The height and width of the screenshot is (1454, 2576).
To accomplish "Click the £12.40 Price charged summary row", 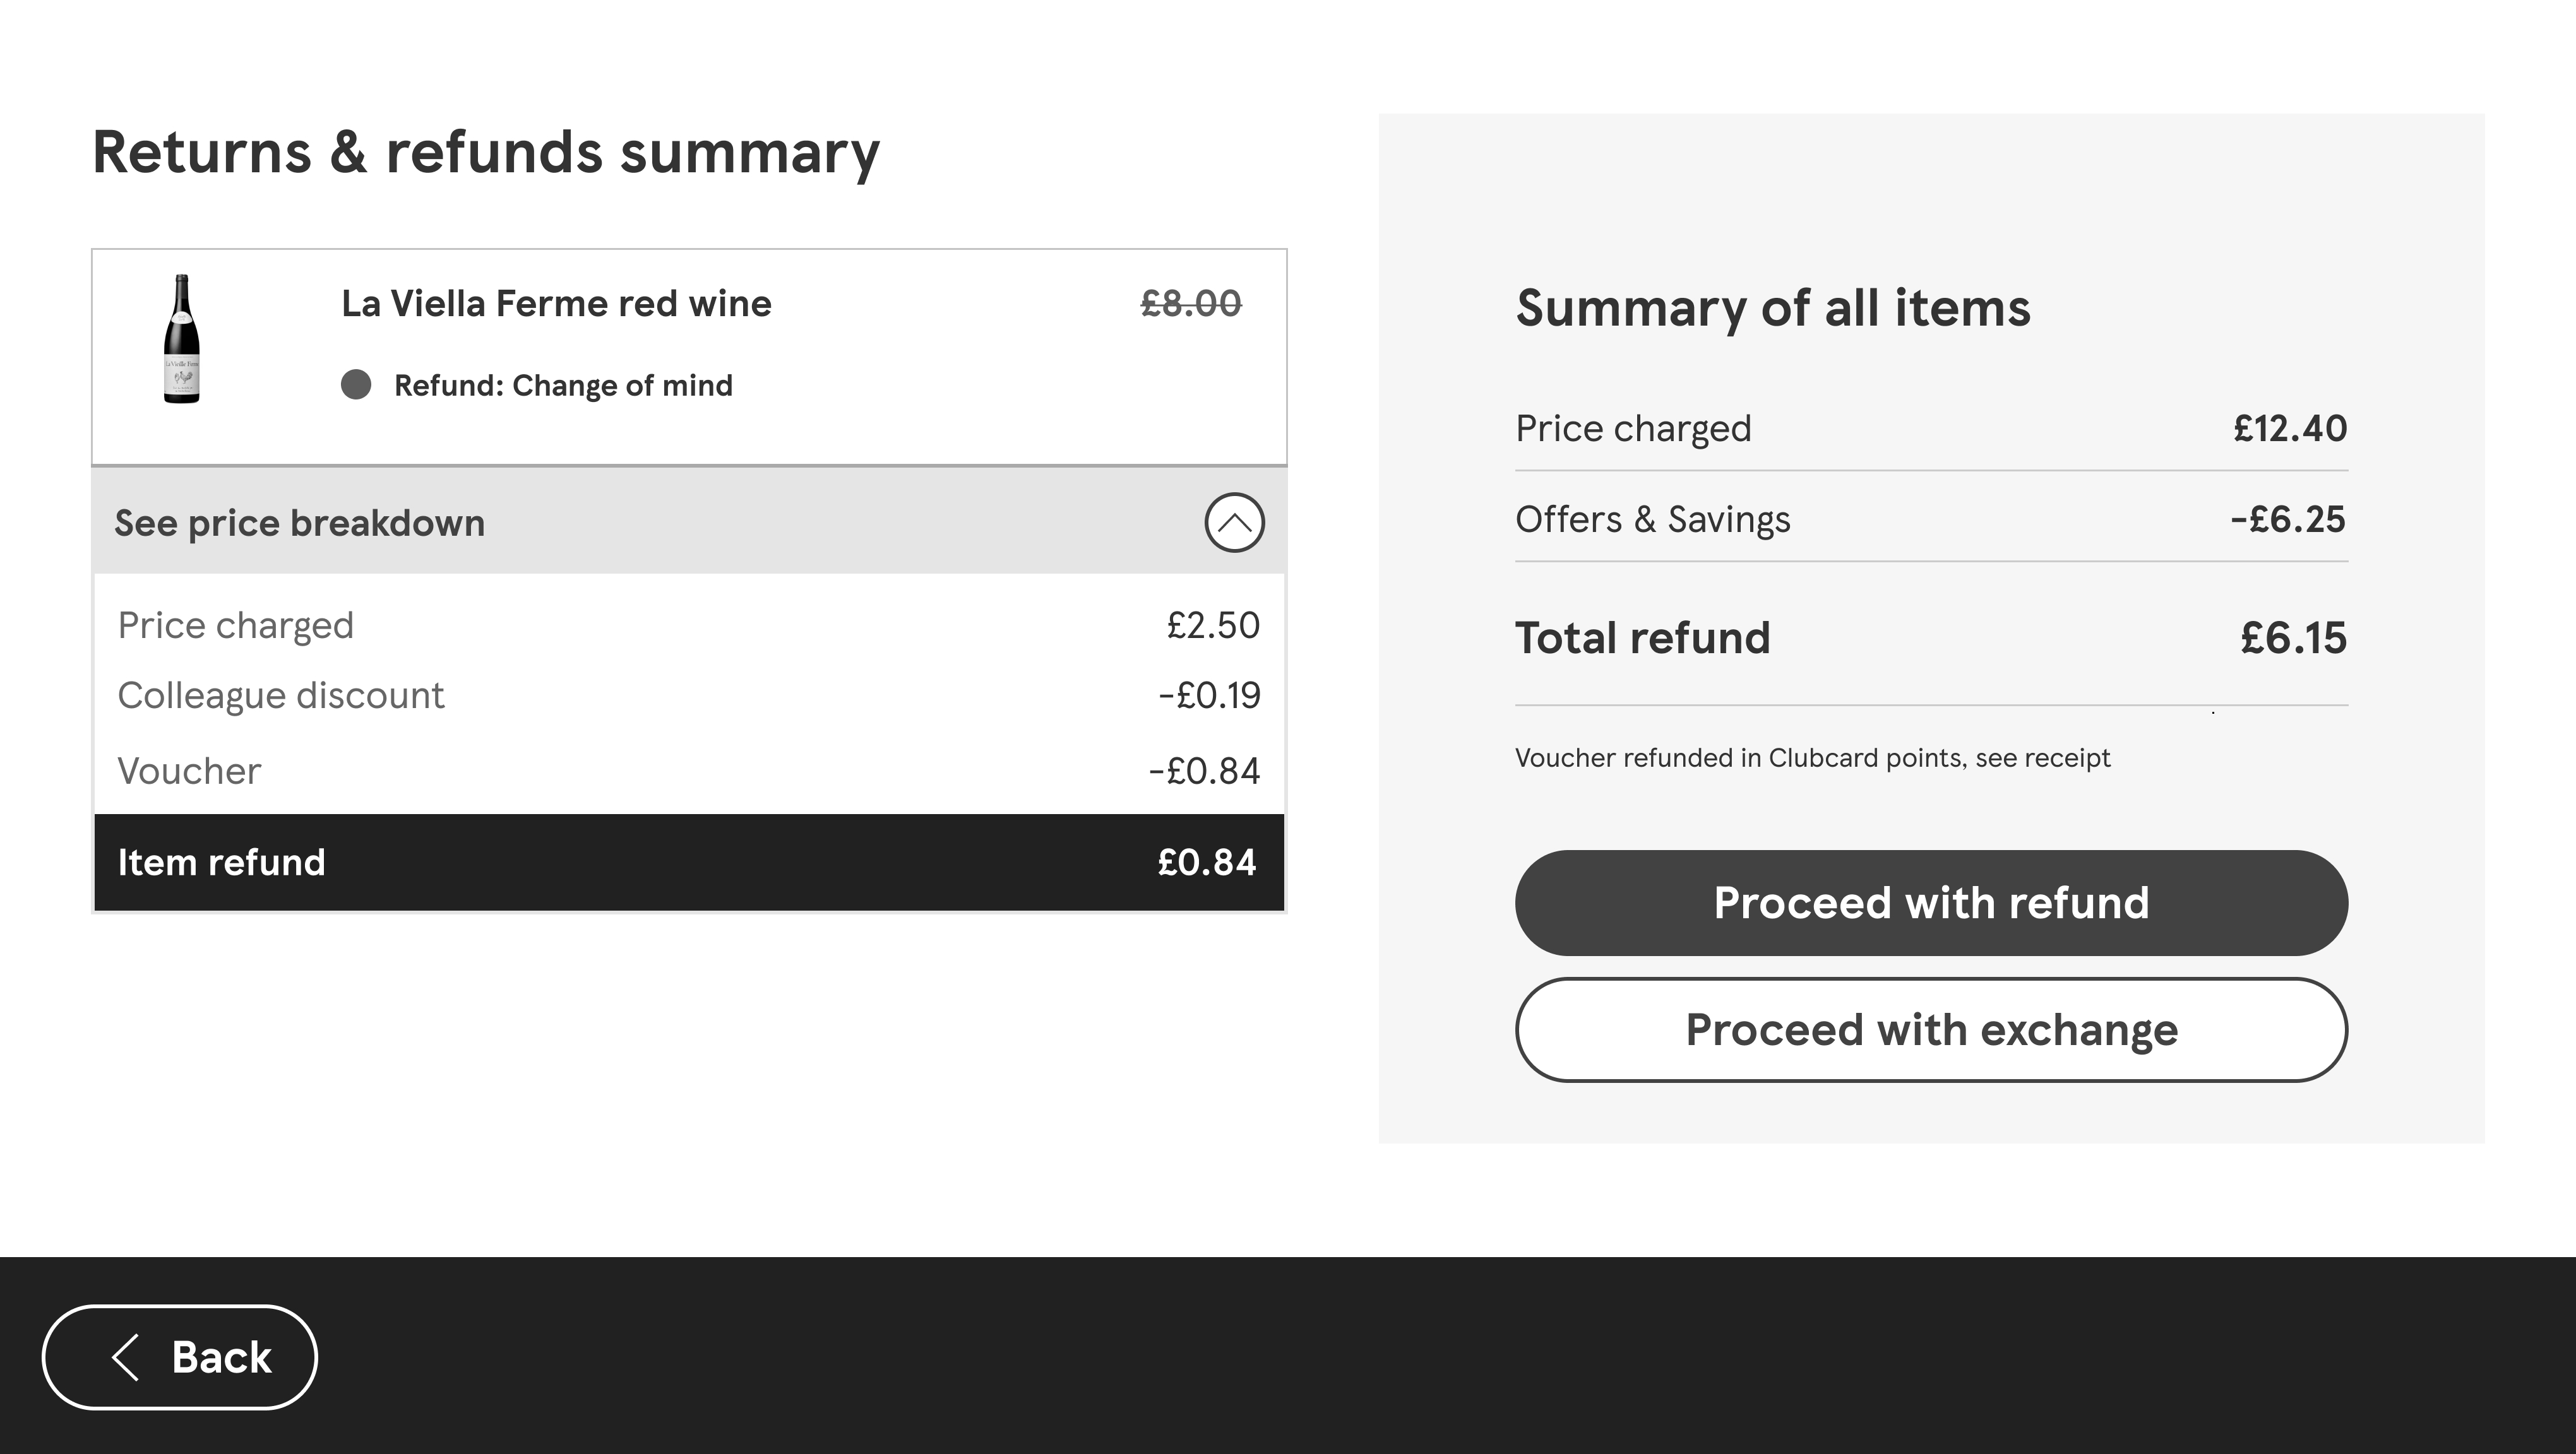I will pyautogui.click(x=1931, y=429).
